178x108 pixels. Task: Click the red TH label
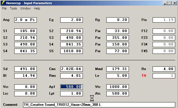144,76
